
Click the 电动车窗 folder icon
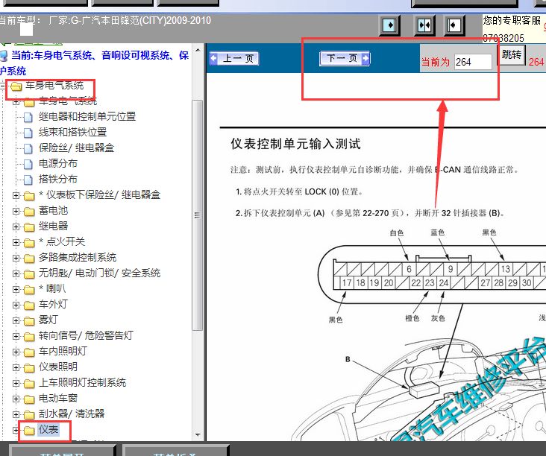point(29,399)
